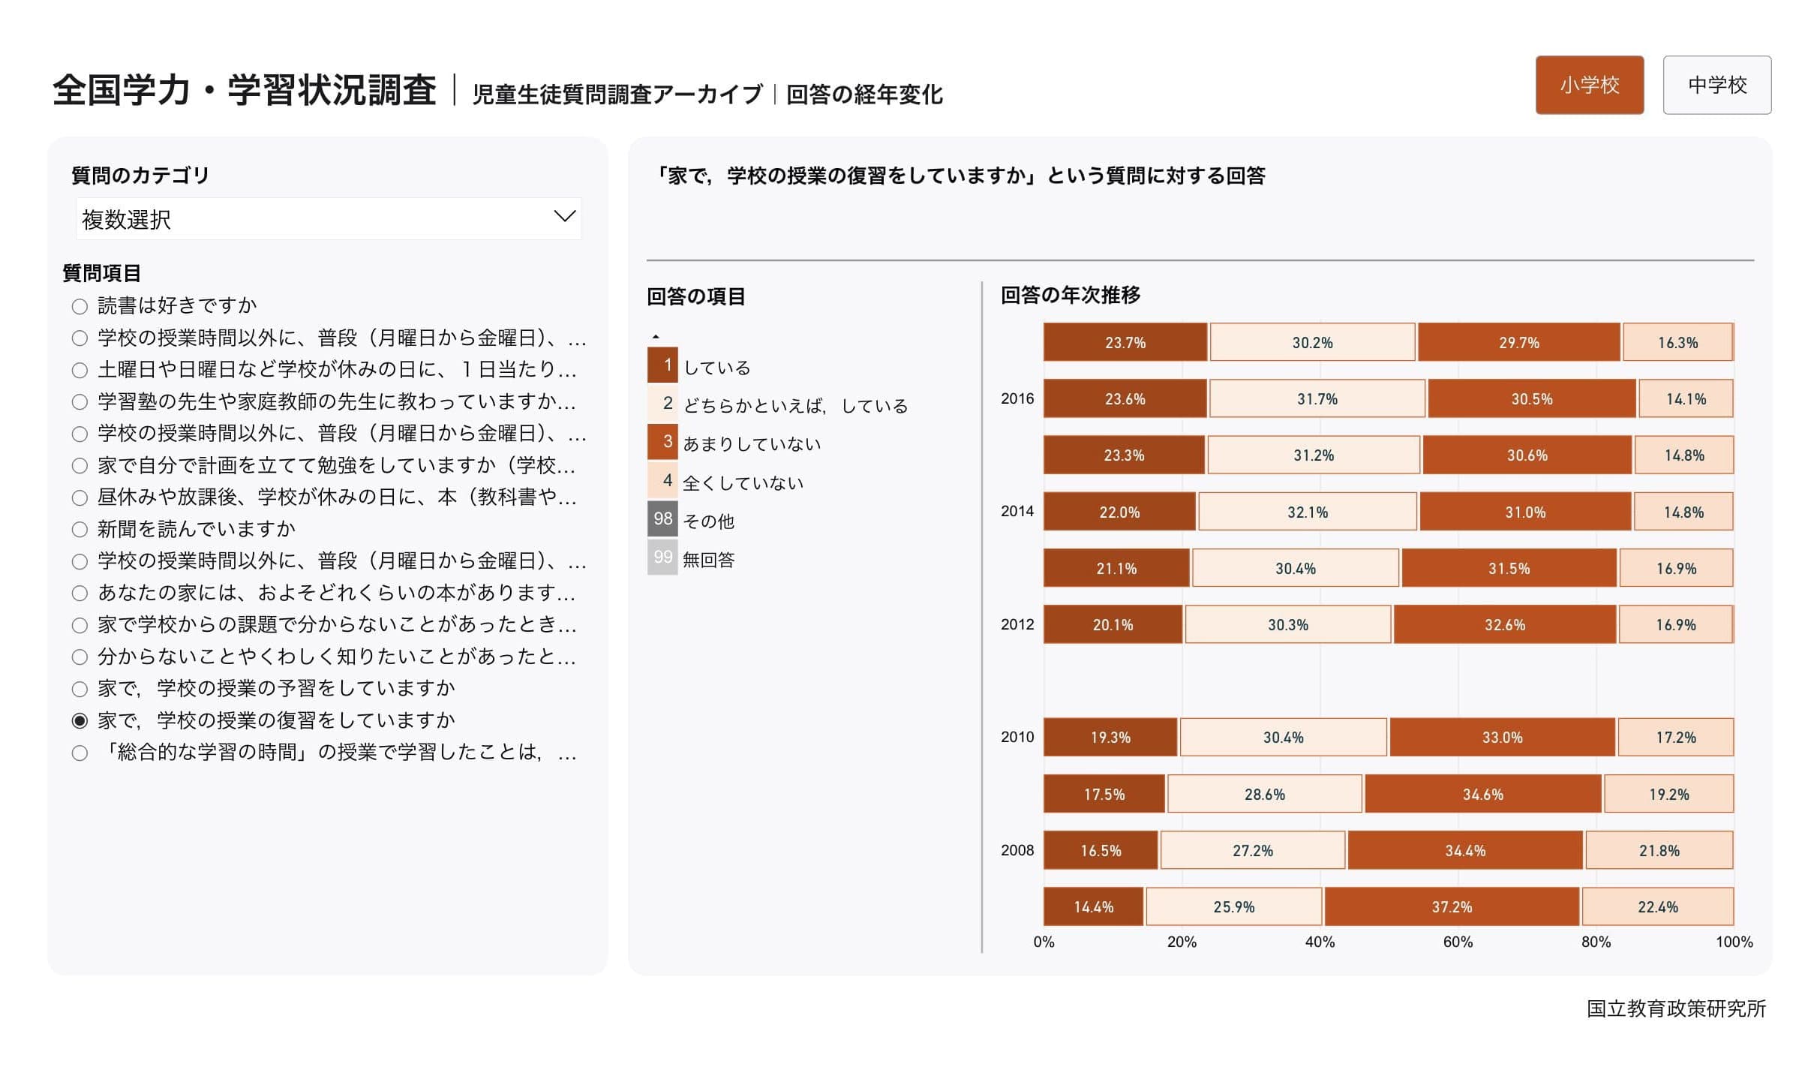This screenshot has width=1820, height=1070.
Task: Click the 国立教育政策研究所 link
Action: point(1676,1008)
